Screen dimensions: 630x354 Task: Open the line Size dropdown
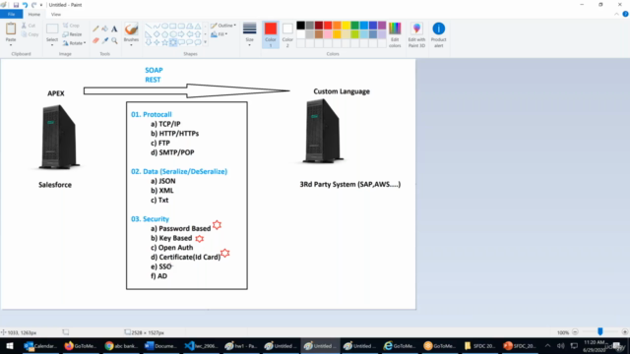click(249, 35)
